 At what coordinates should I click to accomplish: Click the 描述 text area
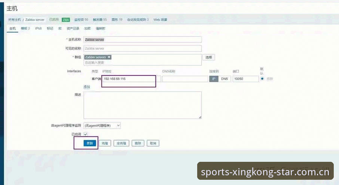tap(143, 105)
